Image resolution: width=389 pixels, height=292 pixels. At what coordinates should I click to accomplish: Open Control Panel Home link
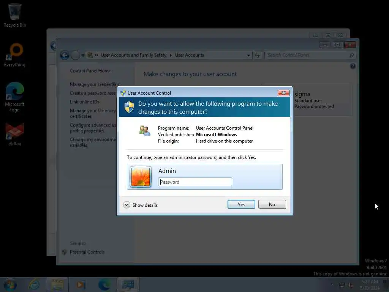coord(90,71)
